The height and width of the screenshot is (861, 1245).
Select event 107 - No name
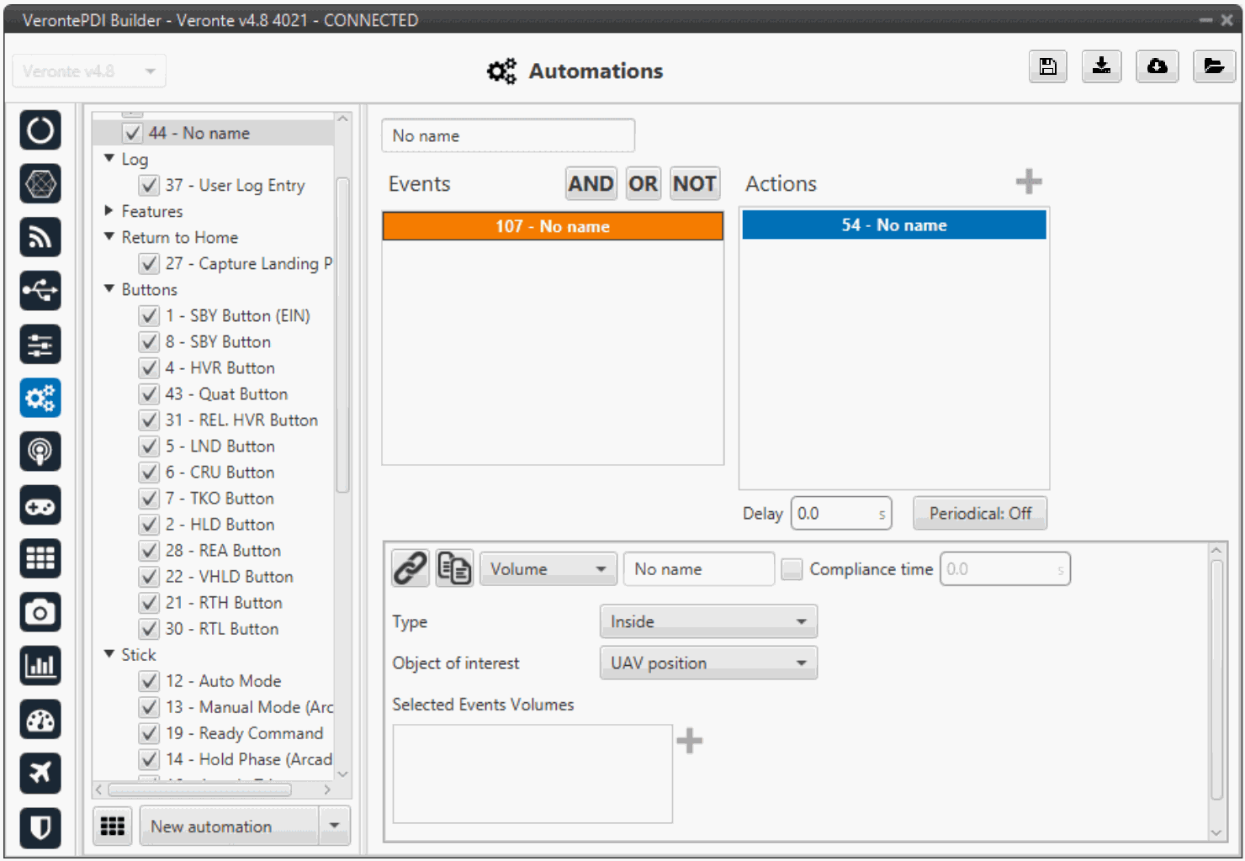[553, 226]
